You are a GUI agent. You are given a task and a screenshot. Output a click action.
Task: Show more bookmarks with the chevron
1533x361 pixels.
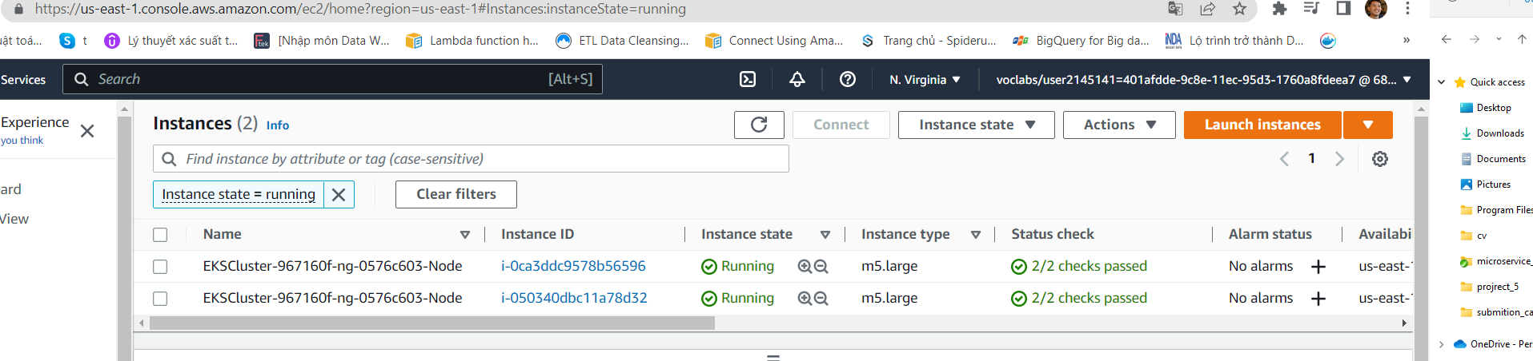point(1407,40)
